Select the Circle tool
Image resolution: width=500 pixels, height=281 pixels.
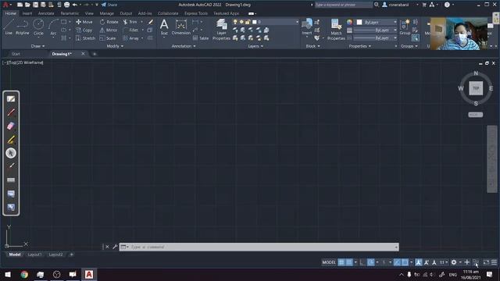[x=38, y=27]
